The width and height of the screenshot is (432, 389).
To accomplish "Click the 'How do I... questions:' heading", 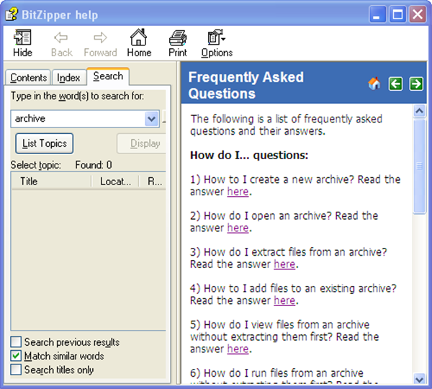I will click(x=249, y=155).
